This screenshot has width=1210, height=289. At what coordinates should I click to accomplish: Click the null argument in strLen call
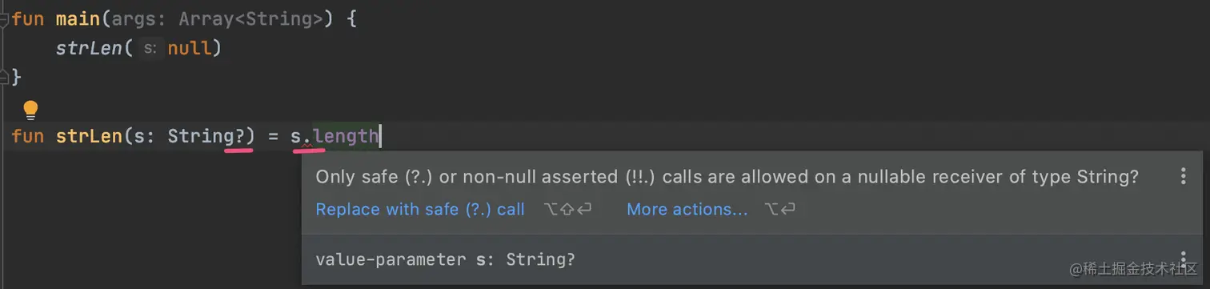pos(189,48)
